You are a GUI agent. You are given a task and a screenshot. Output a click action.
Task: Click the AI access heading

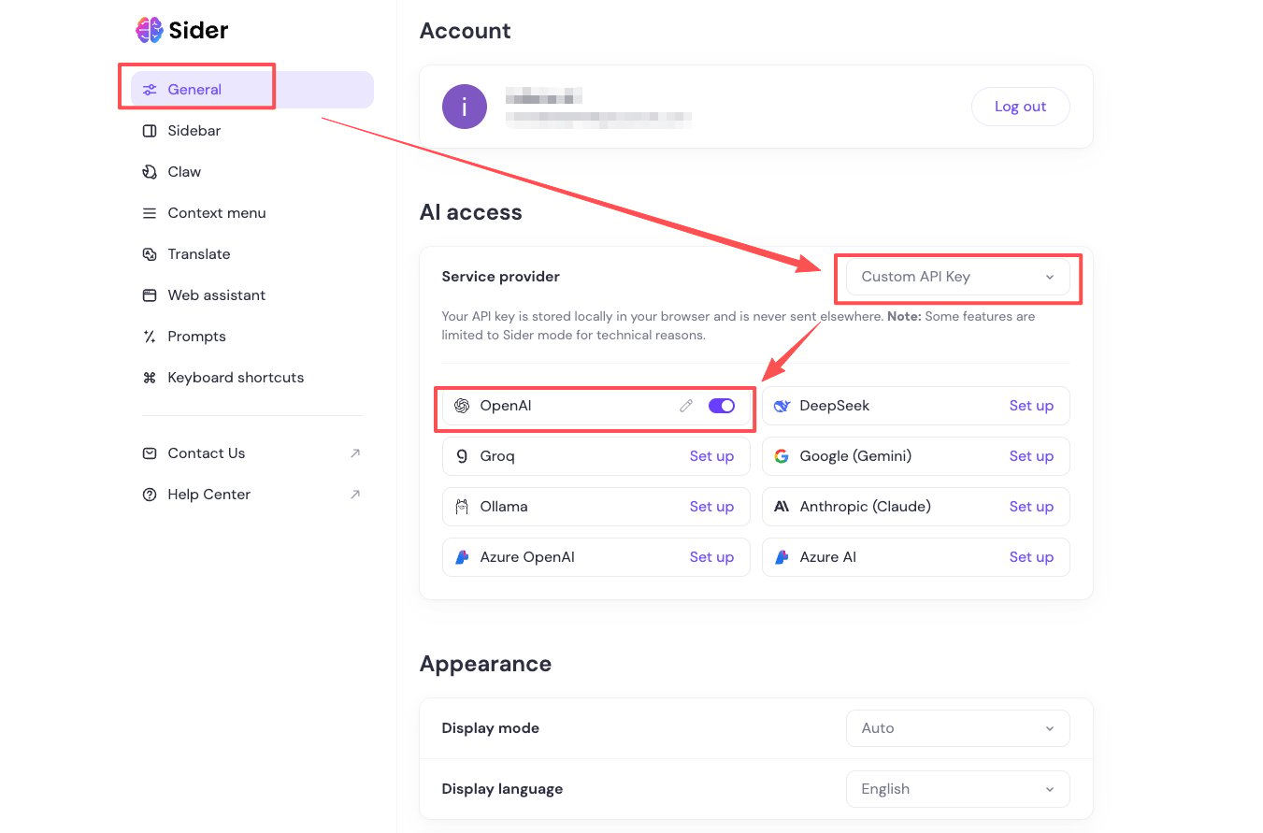471,212
